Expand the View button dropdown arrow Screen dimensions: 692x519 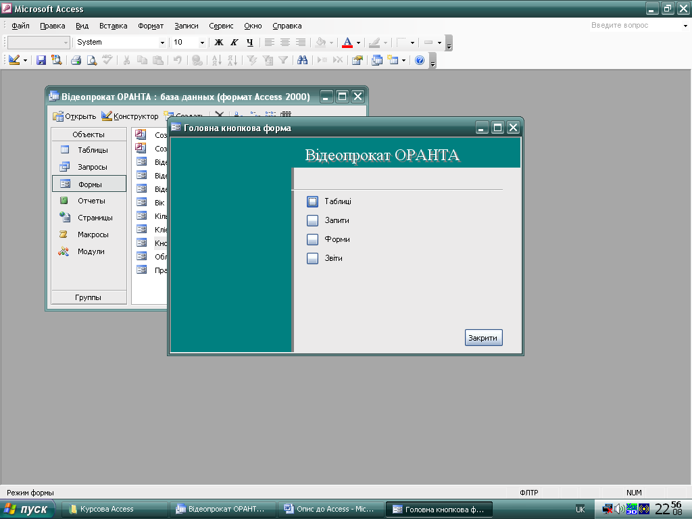pos(25,60)
